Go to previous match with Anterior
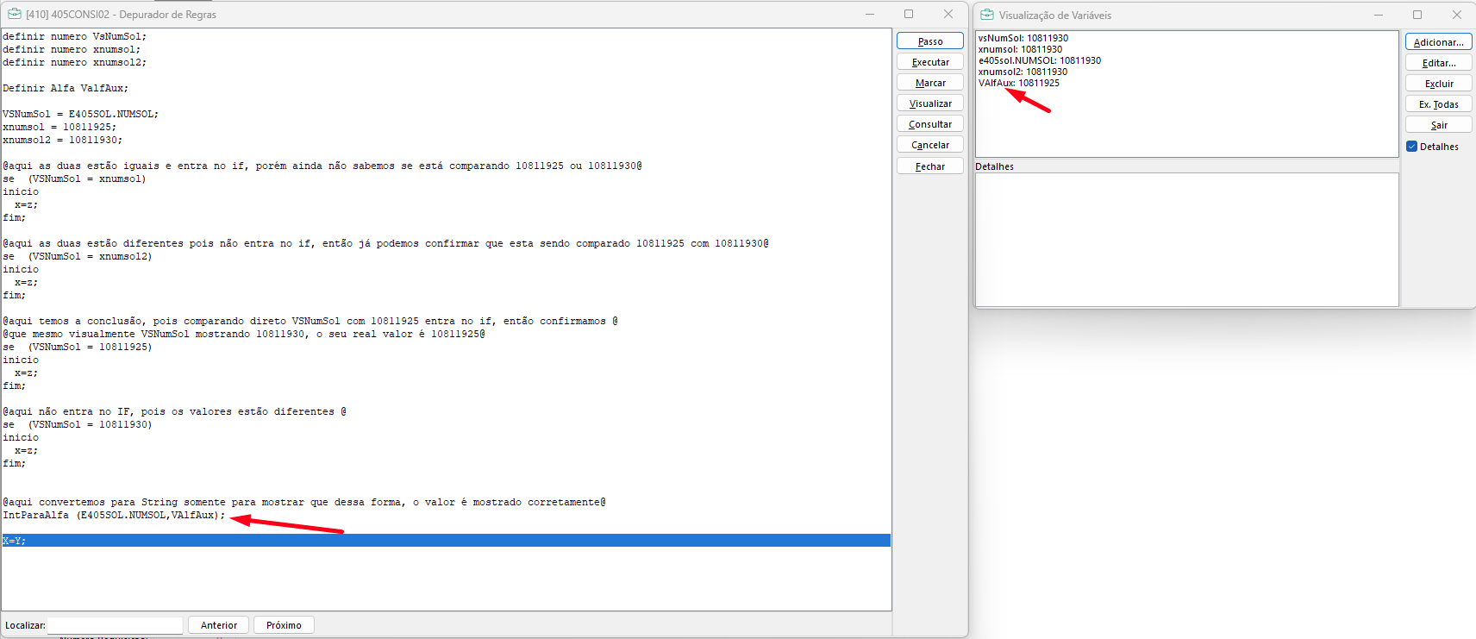The width and height of the screenshot is (1476, 639). coord(219,625)
